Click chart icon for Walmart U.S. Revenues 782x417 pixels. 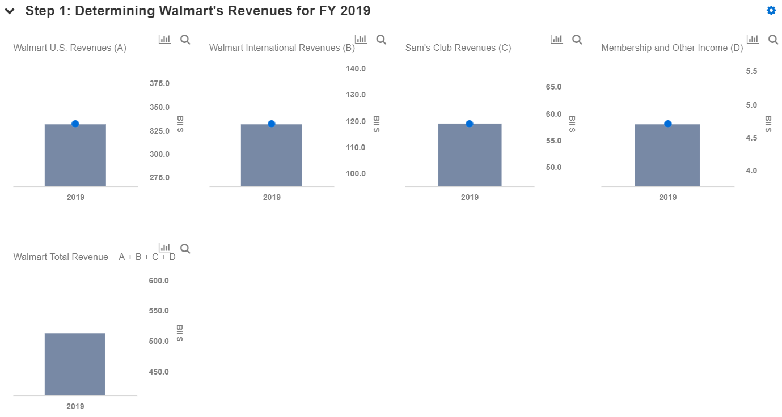[164, 39]
